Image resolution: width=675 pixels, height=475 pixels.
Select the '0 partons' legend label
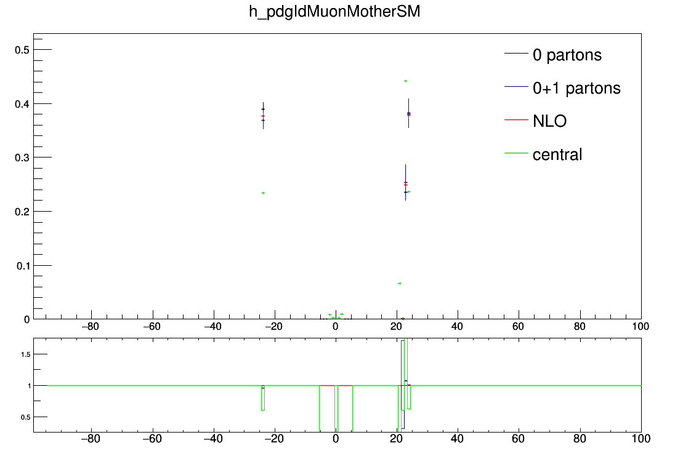(567, 55)
